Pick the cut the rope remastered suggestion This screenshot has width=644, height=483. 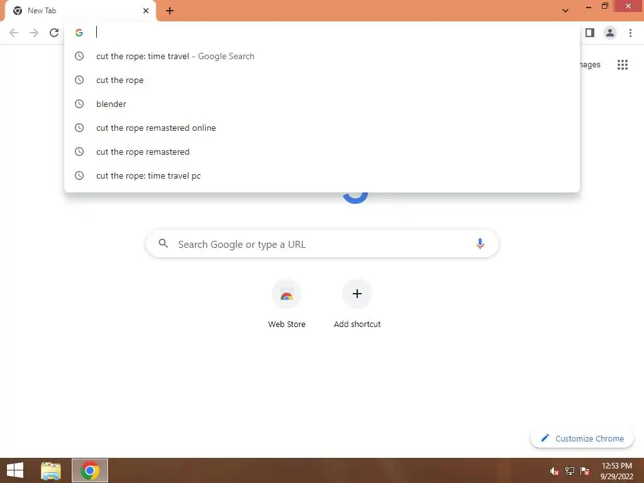tap(322, 152)
